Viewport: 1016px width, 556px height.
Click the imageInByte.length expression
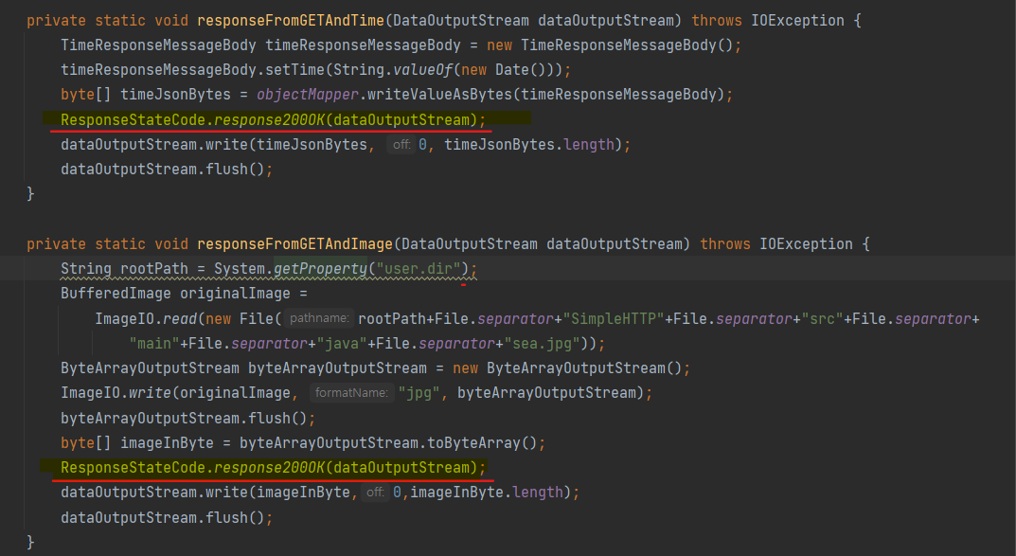coord(486,493)
